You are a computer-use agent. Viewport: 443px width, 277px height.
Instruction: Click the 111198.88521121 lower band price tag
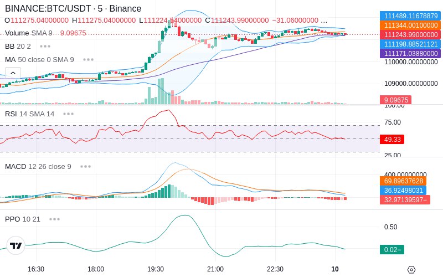click(410, 44)
